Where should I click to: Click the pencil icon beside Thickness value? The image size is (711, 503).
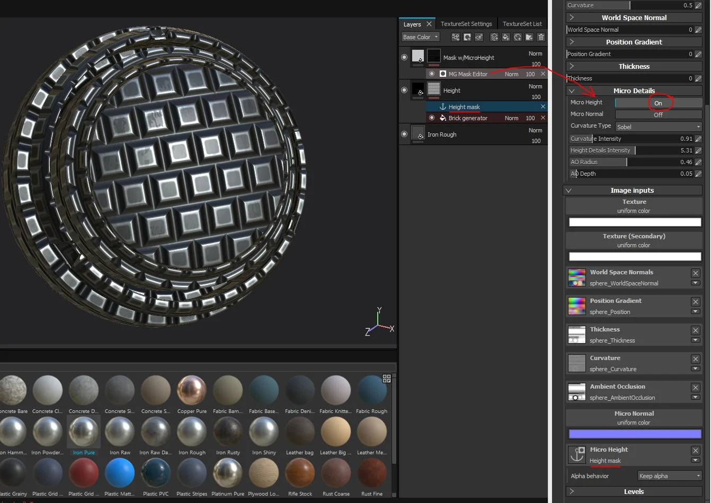pyautogui.click(x=698, y=78)
